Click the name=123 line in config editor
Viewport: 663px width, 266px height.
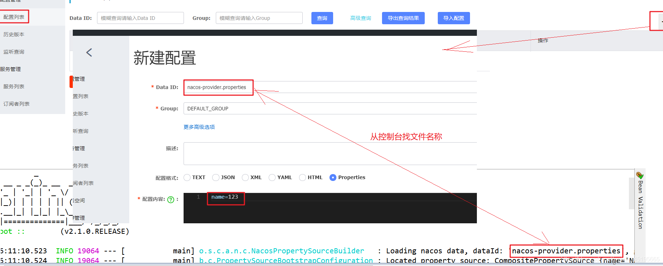[225, 197]
